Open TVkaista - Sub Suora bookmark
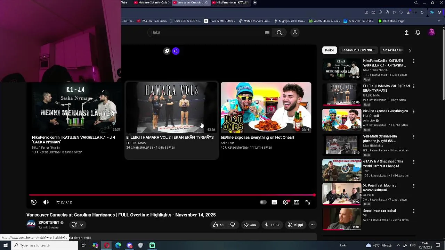445x250 pixels. 151,21
